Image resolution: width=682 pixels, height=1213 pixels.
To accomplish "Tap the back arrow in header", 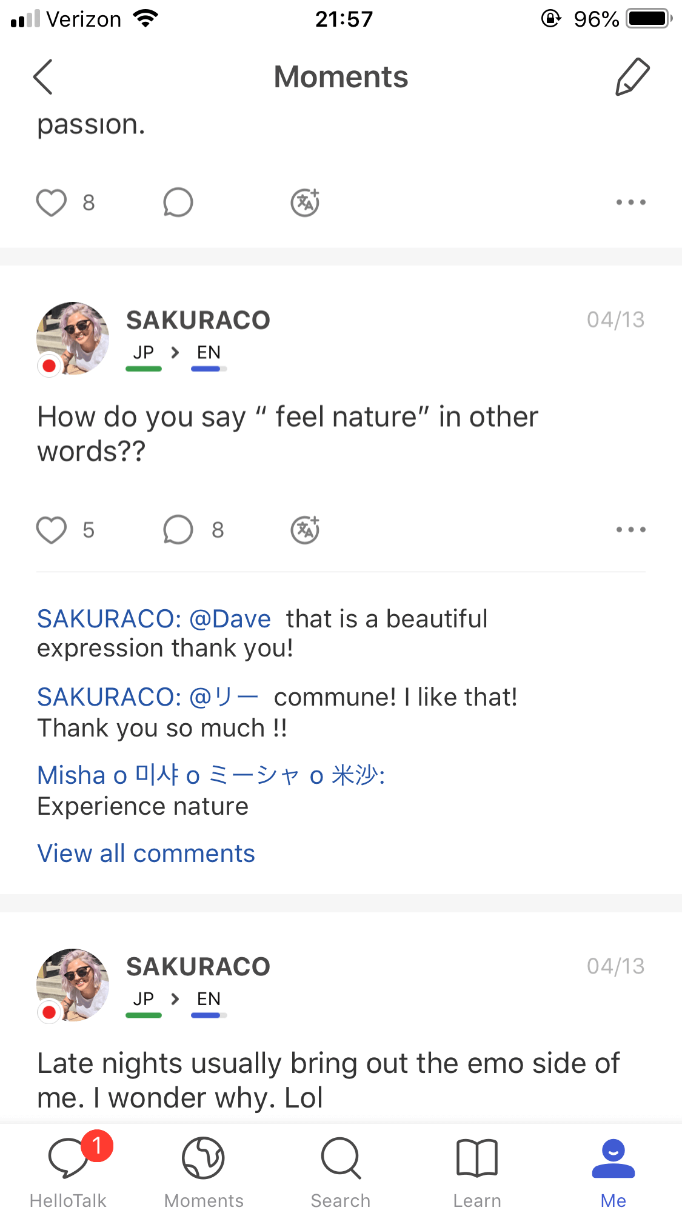I will pyautogui.click(x=43, y=77).
